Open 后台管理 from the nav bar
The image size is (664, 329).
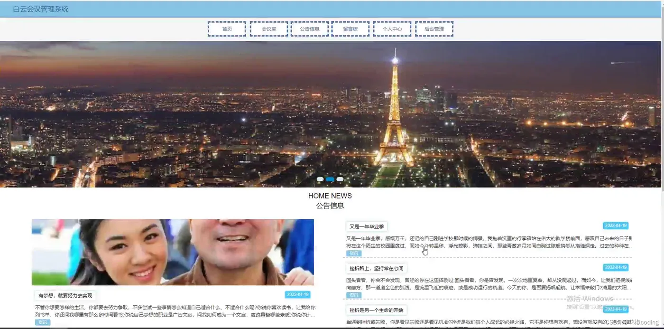(434, 29)
